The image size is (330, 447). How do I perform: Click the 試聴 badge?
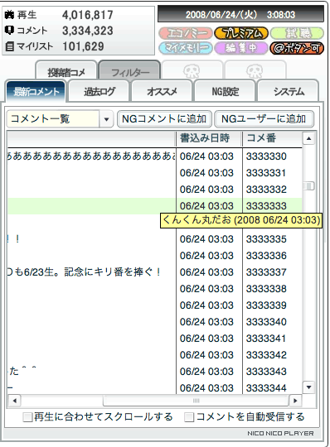pos(297,33)
